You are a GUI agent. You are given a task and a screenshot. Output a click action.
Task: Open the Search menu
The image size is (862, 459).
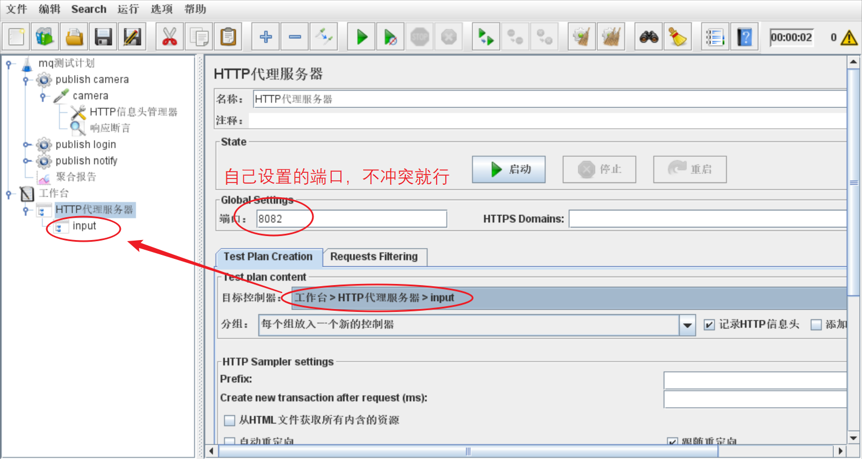[x=89, y=9]
